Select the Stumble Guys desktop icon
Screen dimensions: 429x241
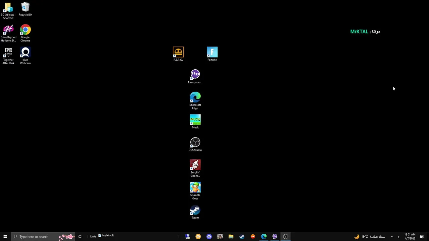[195, 191]
